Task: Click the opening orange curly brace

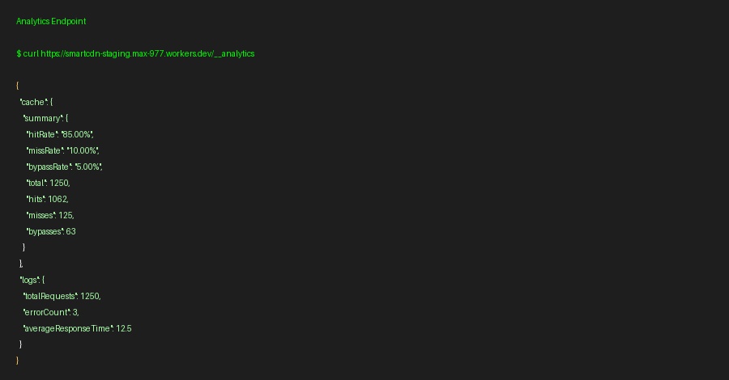Action: (x=17, y=86)
